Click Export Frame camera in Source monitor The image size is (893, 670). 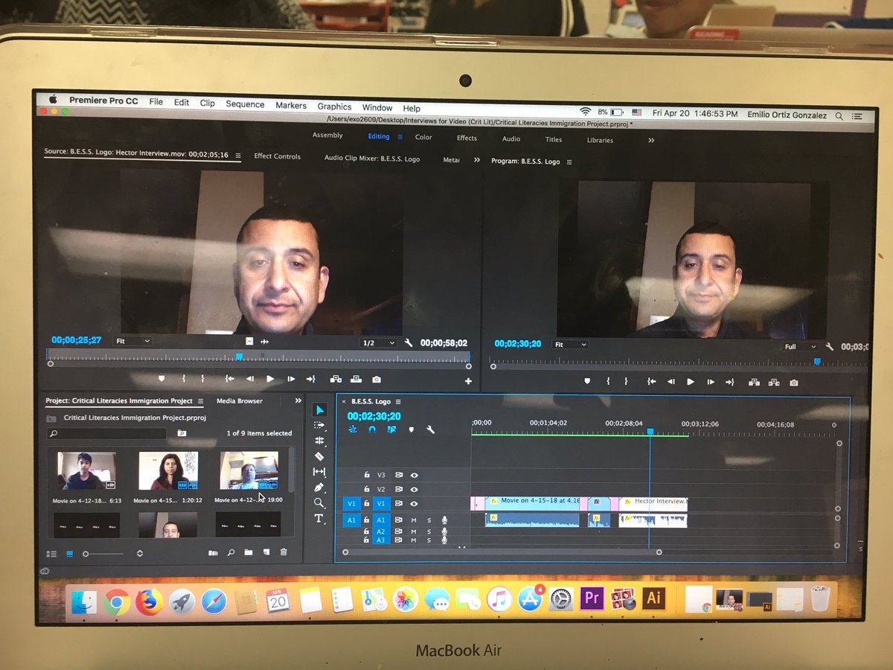coord(377,380)
